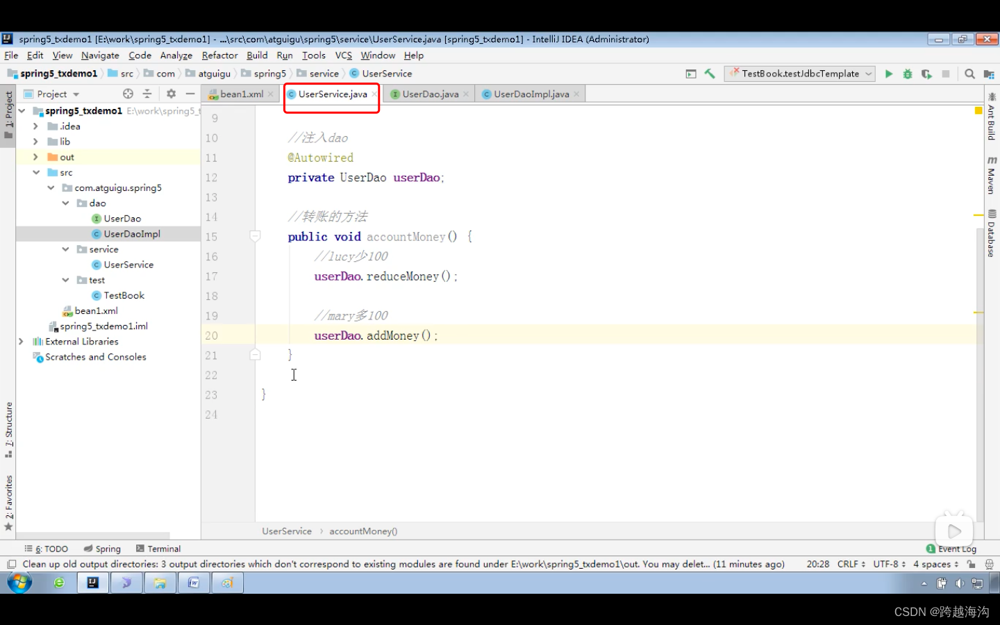
Task: Click the collapse all icon in Project panel
Action: click(x=147, y=94)
